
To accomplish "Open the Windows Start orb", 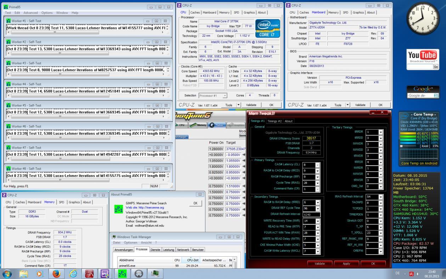I will pyautogui.click(x=7, y=273).
